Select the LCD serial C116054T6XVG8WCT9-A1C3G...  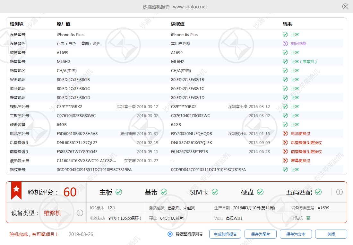[86, 161]
